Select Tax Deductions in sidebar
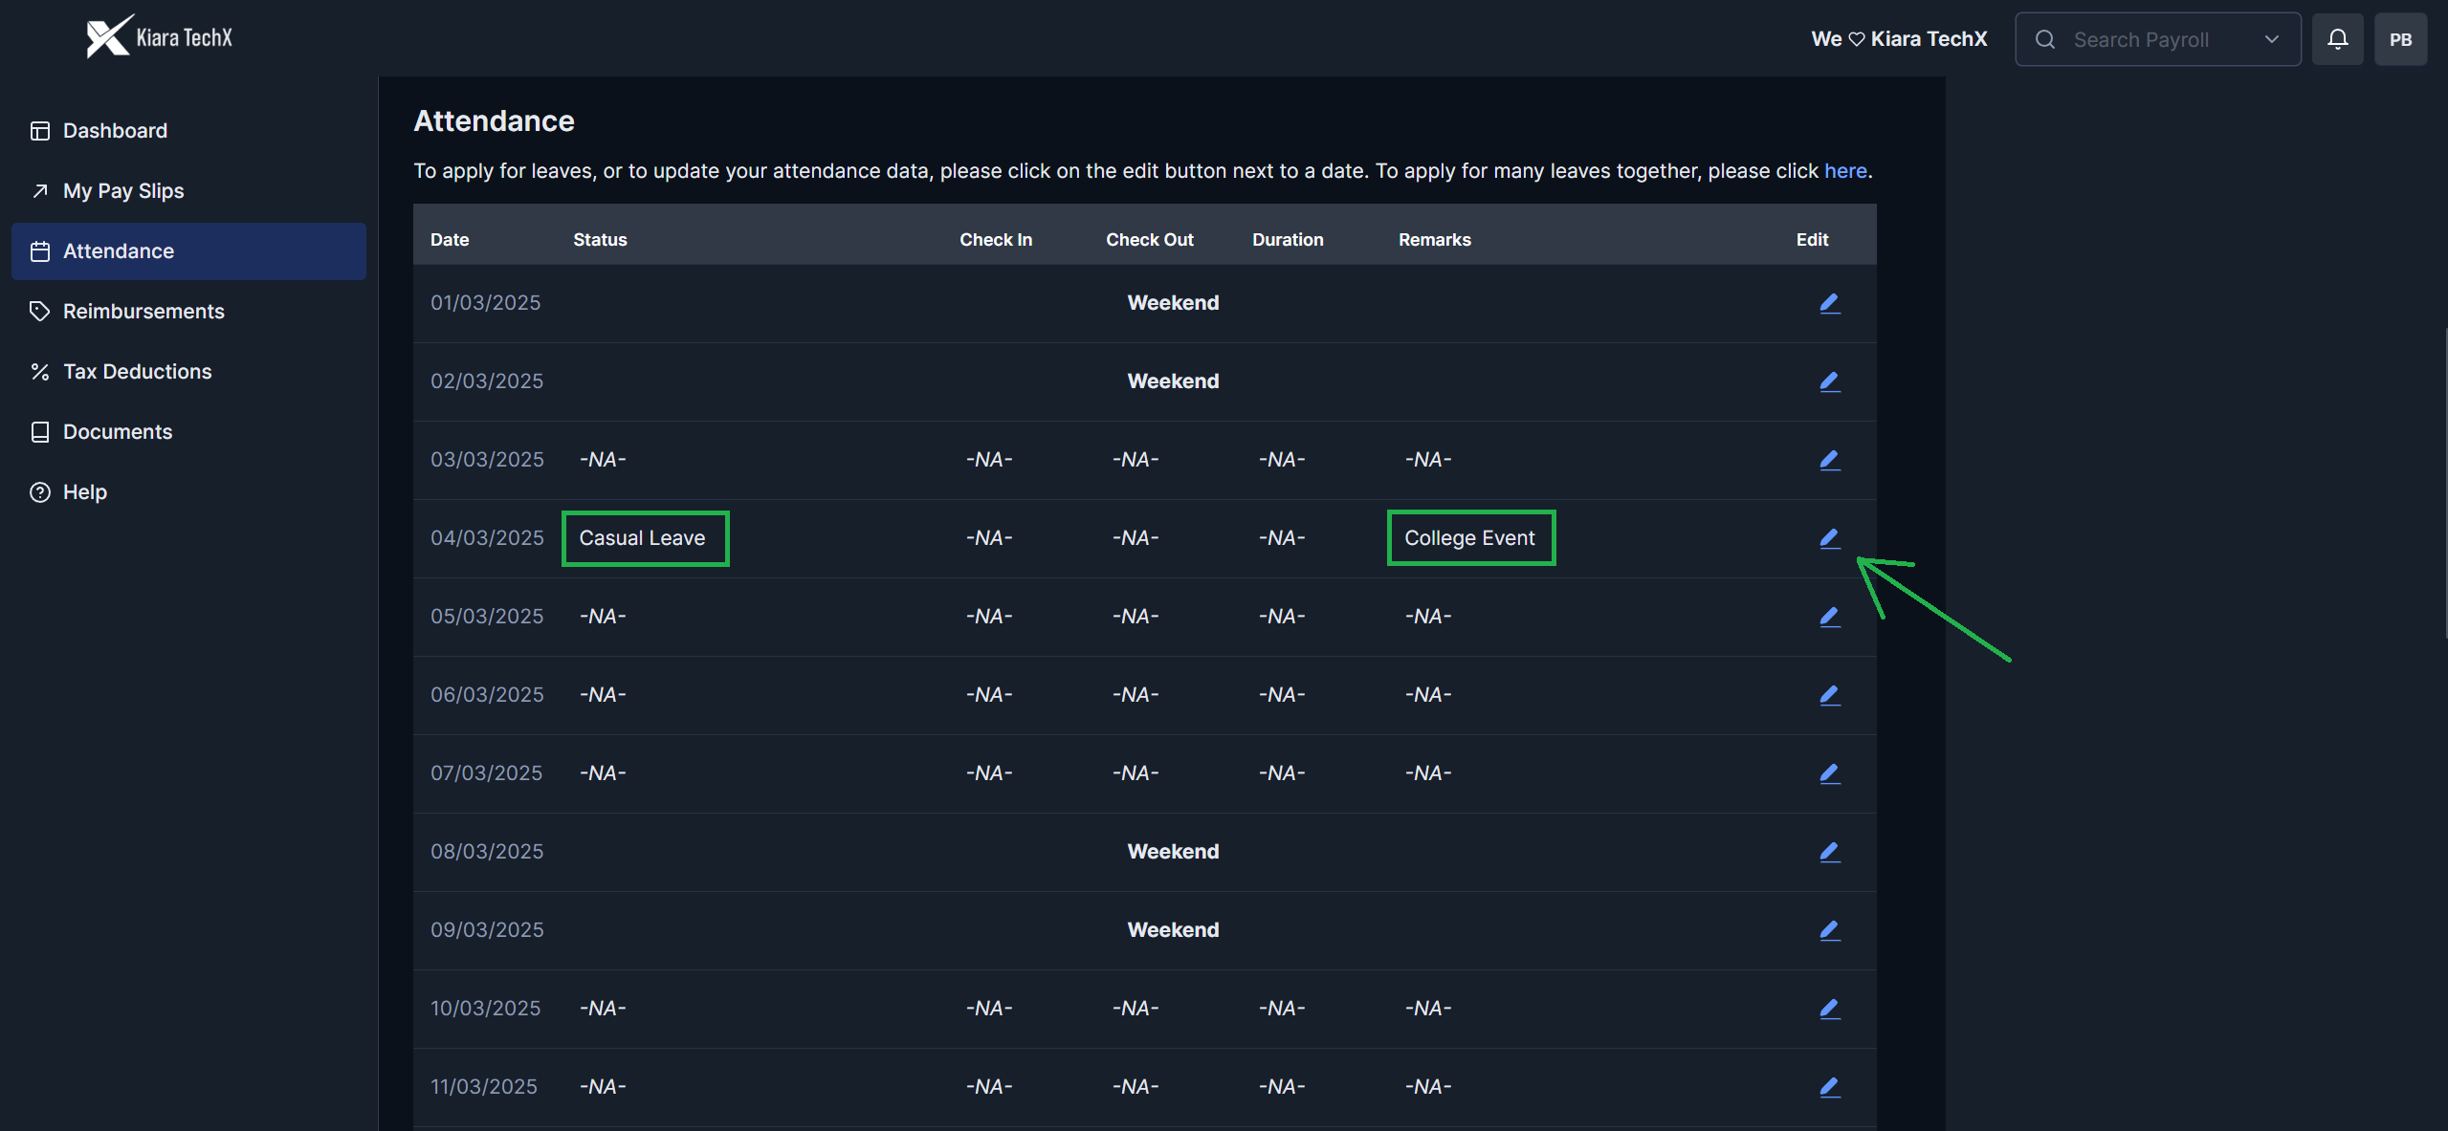The height and width of the screenshot is (1131, 2448). point(137,372)
